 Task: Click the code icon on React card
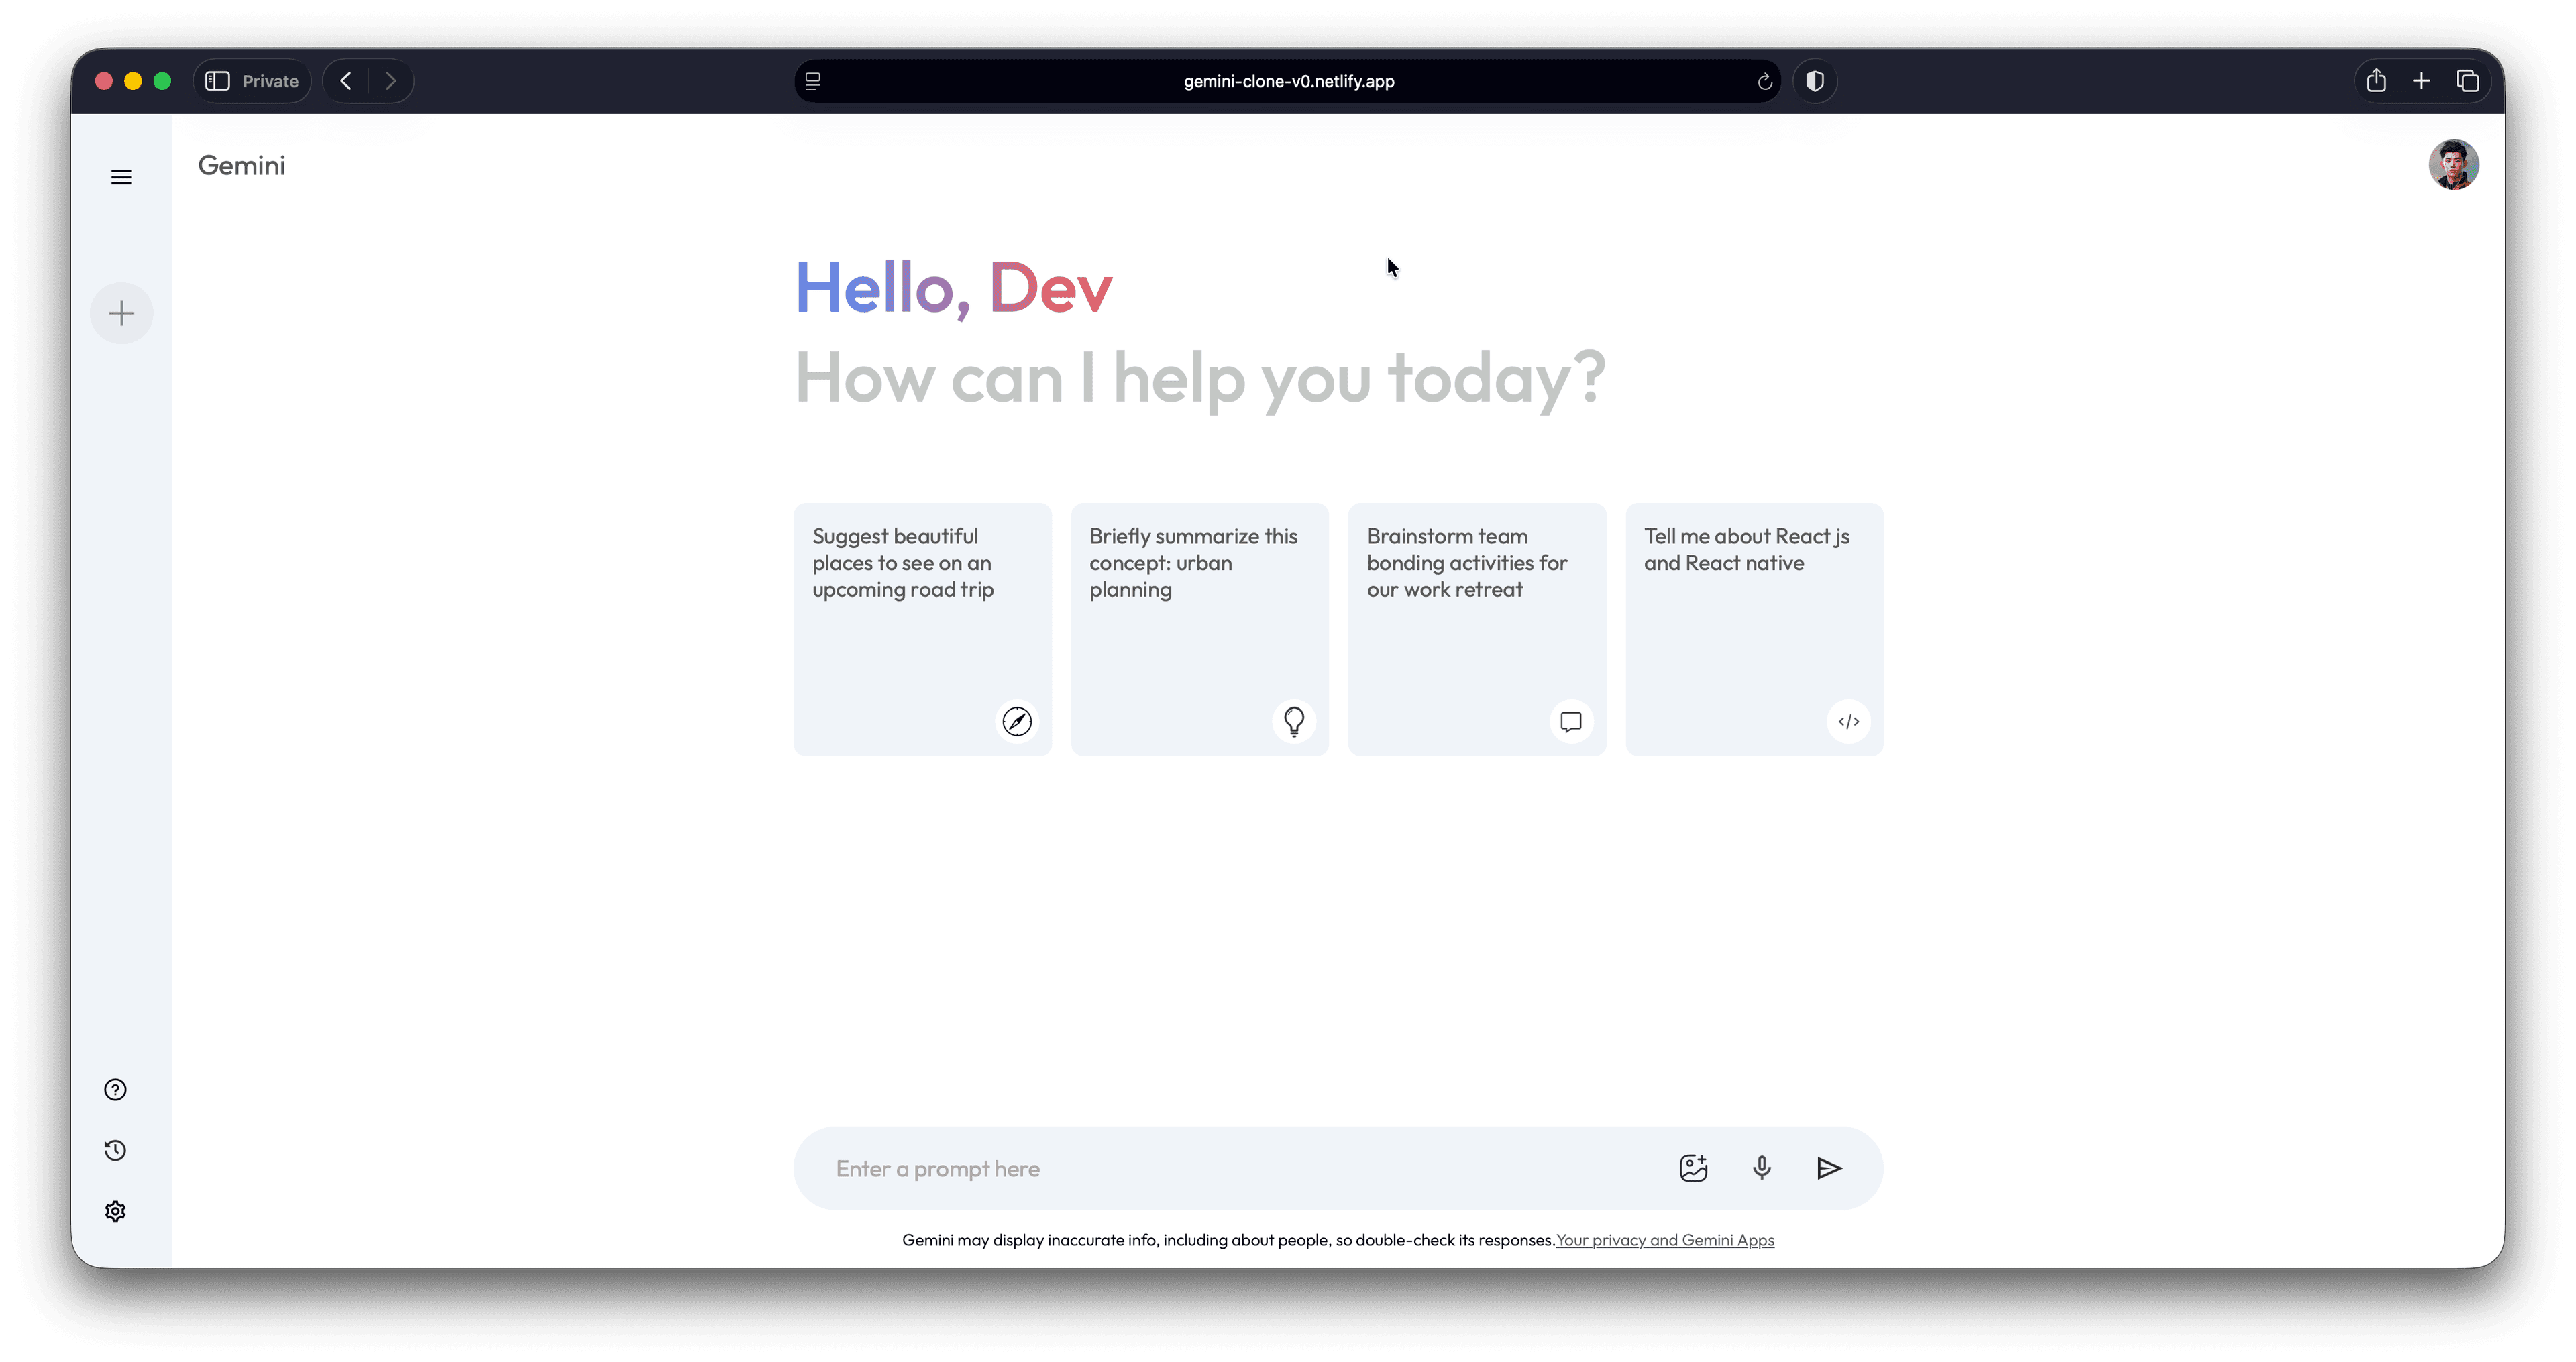(1848, 721)
